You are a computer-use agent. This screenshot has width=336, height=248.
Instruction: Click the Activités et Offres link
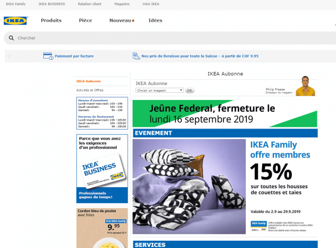pyautogui.click(x=90, y=90)
